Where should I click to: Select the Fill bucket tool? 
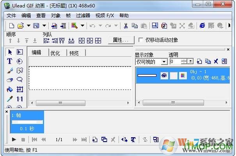[x=10, y=89]
